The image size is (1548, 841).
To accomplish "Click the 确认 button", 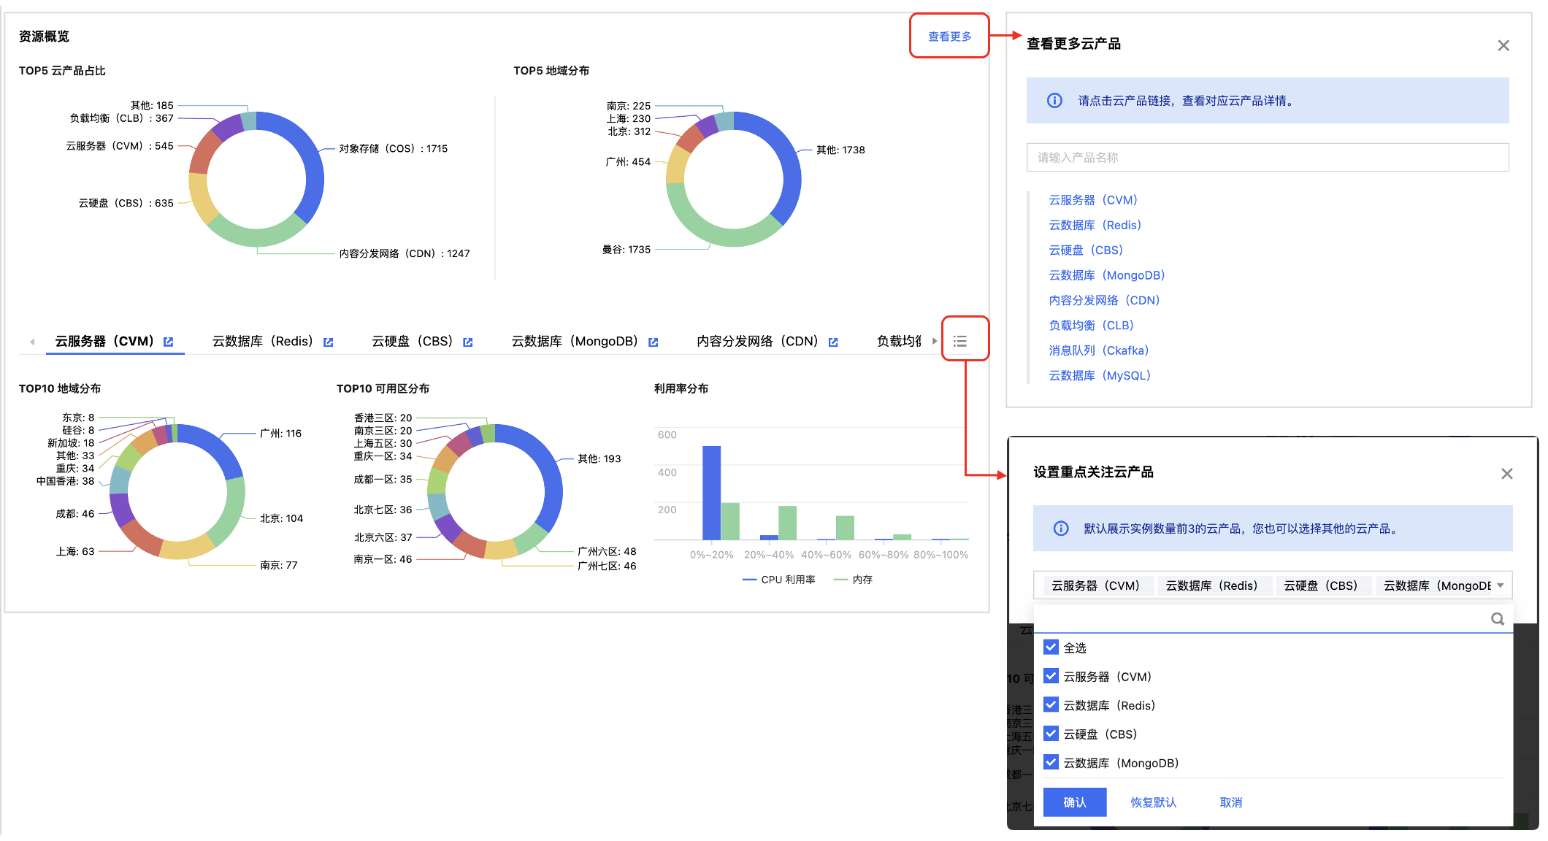I will [1074, 802].
